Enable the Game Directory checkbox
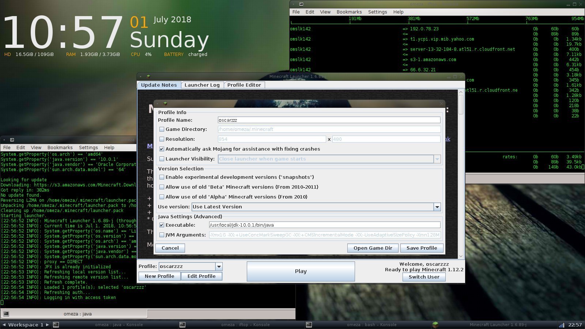Screen dimensions: 585x329 point(162,129)
